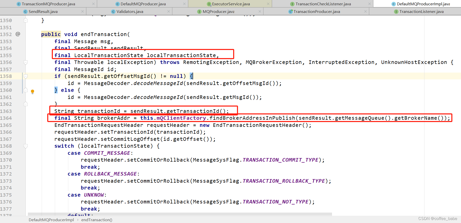Collapse the fold marker at line 1356
The image size is (461, 223).
(26, 62)
